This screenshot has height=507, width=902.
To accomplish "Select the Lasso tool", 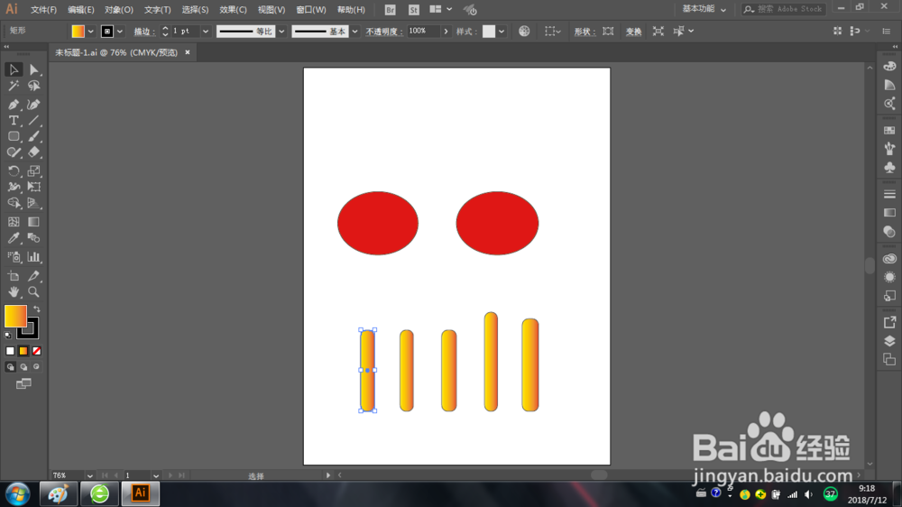I will pos(34,87).
